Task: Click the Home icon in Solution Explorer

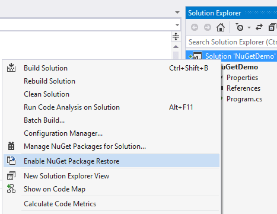Action: [x=221, y=27]
